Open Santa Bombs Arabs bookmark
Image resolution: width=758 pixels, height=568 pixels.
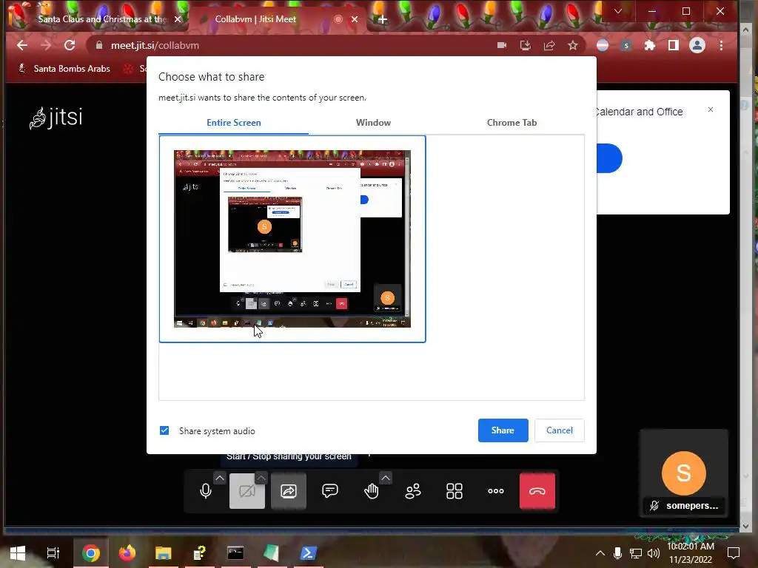click(64, 69)
